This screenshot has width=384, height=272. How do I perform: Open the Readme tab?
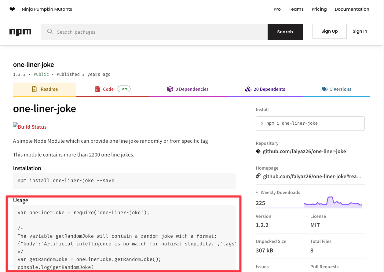click(45, 89)
